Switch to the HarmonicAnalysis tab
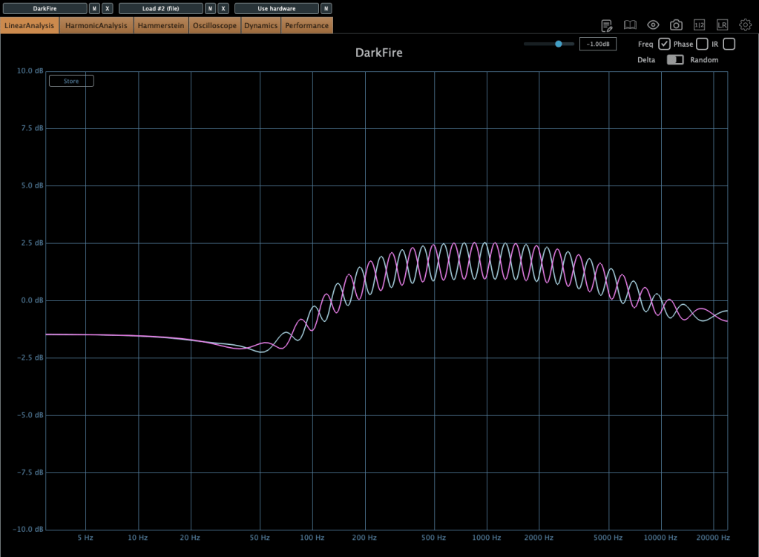 (96, 25)
